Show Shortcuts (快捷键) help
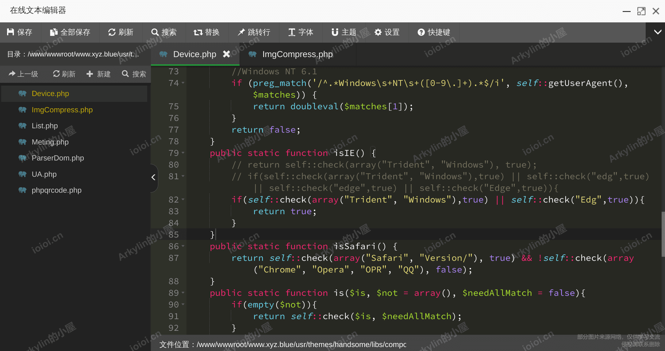 434,32
